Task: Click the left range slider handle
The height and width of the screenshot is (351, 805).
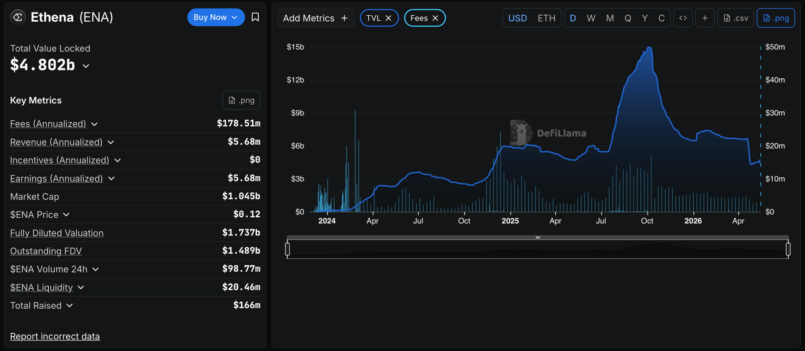Action: pyautogui.click(x=287, y=249)
